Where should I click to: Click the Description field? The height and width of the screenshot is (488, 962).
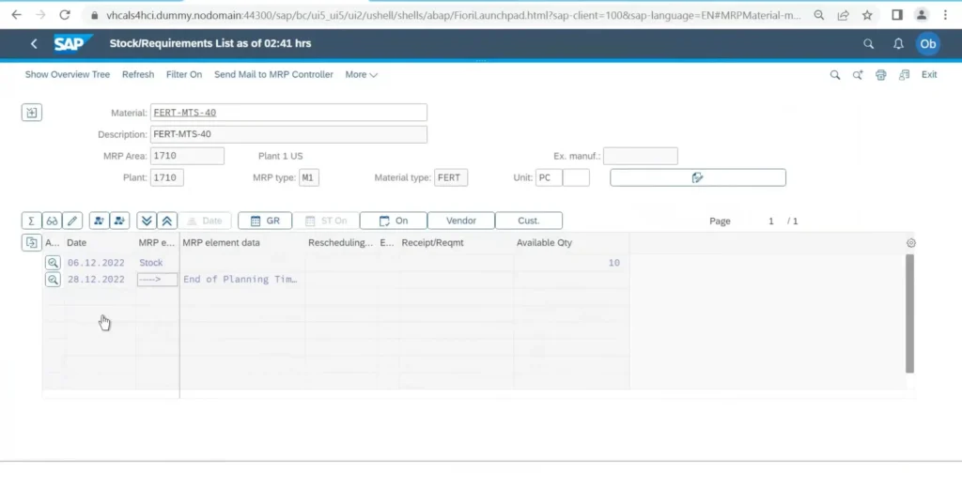pos(288,134)
